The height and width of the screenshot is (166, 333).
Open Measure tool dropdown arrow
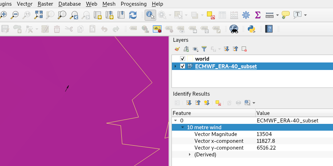tap(277, 15)
